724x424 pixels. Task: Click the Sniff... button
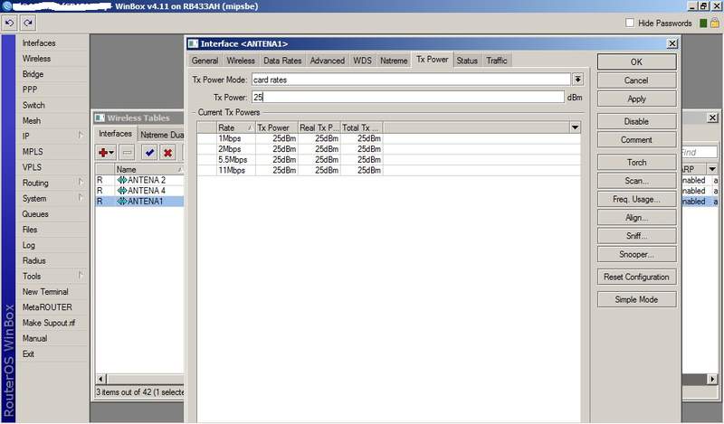[x=636, y=236]
